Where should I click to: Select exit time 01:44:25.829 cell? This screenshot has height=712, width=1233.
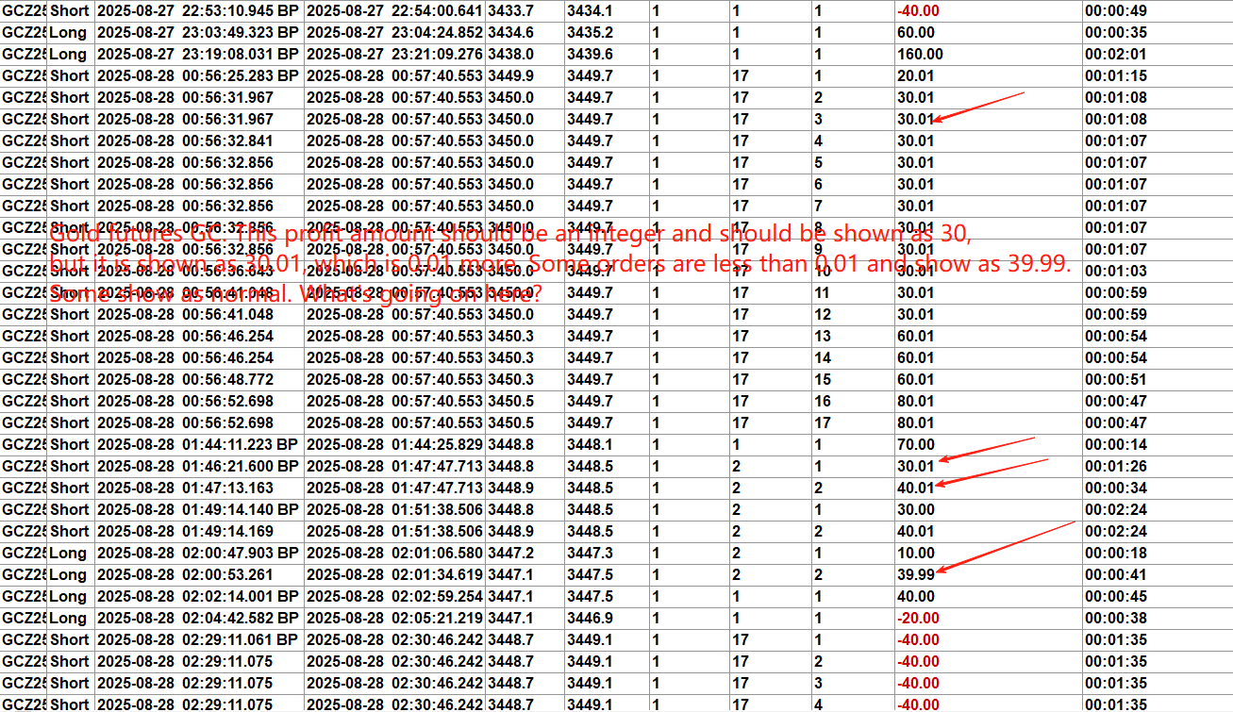tap(394, 444)
